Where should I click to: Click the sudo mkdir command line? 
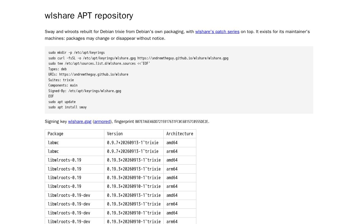coord(76,53)
